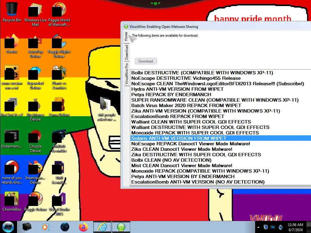The height and width of the screenshot is (233, 311).
Task: Open AstroPop Deluxe desktop shortcut
Action: [35, 46]
